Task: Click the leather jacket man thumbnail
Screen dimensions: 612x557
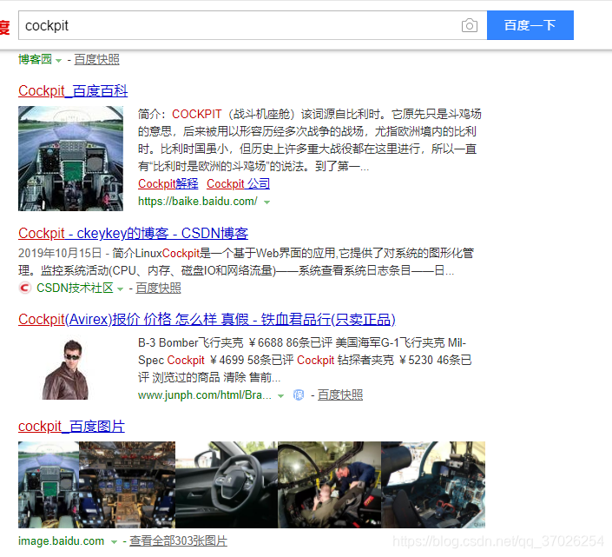Action: 66,369
